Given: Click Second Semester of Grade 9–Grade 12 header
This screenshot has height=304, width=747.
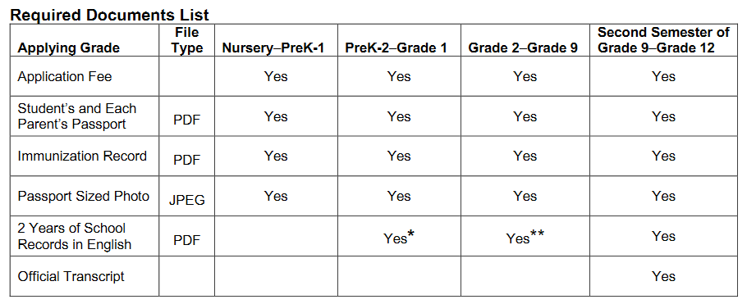Looking at the screenshot, I should click(x=663, y=40).
